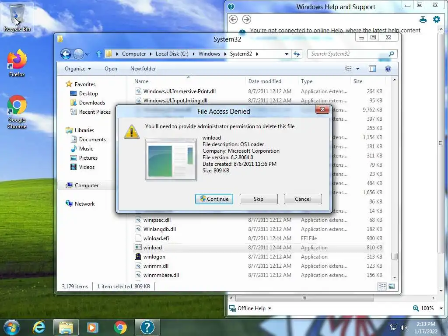Open Google Chrome from taskbar
The image size is (448, 336).
[120, 327]
